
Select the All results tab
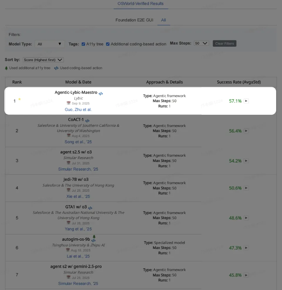(164, 20)
